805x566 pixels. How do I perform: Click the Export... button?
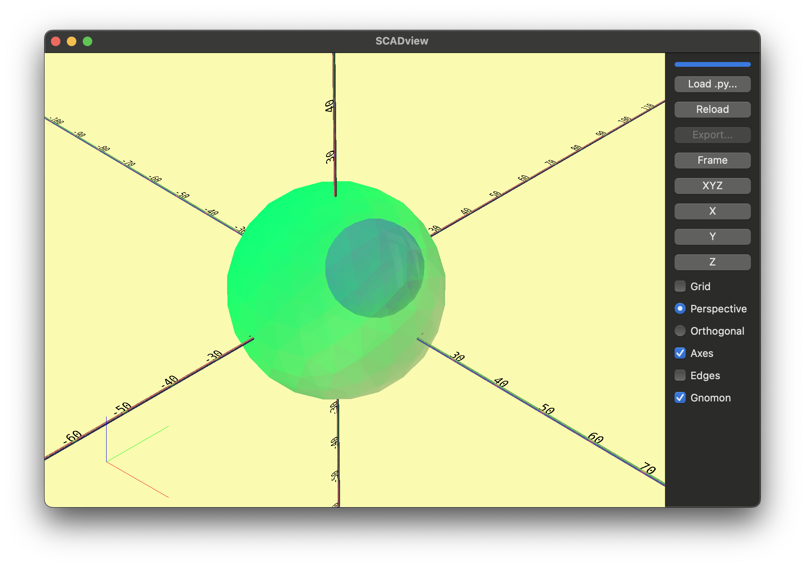pyautogui.click(x=712, y=135)
